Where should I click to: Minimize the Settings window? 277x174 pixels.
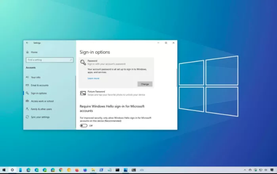[158, 43]
